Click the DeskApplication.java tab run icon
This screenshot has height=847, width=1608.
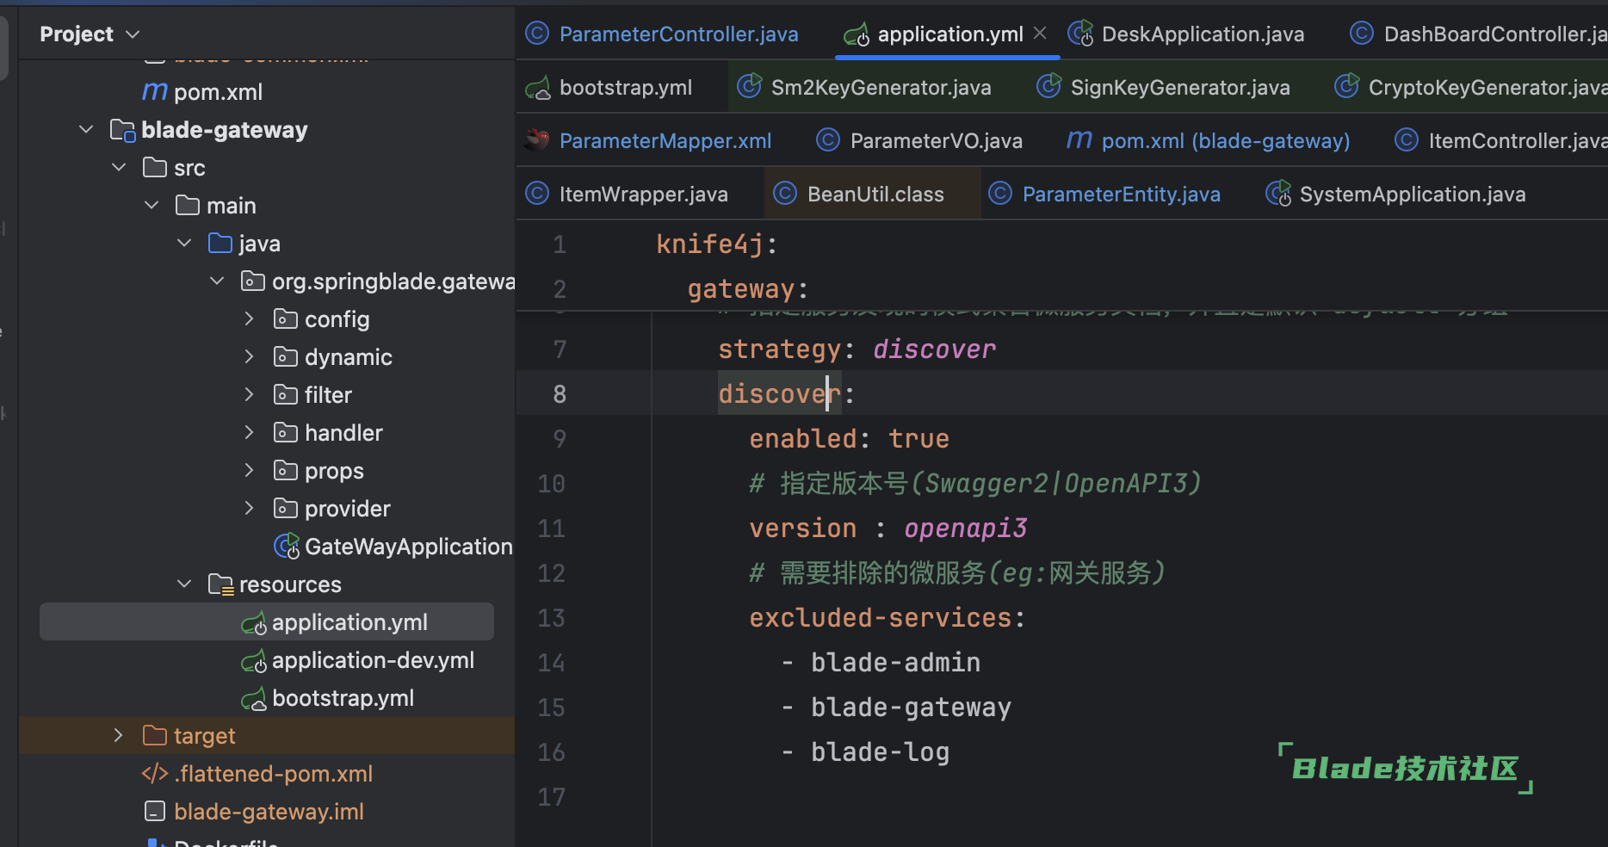click(x=1080, y=34)
